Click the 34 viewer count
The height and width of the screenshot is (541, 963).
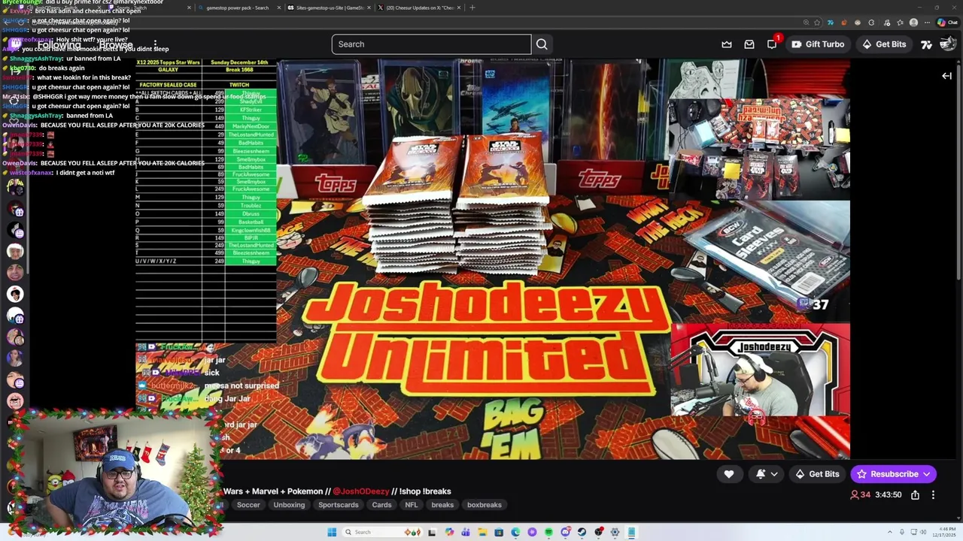(x=861, y=495)
